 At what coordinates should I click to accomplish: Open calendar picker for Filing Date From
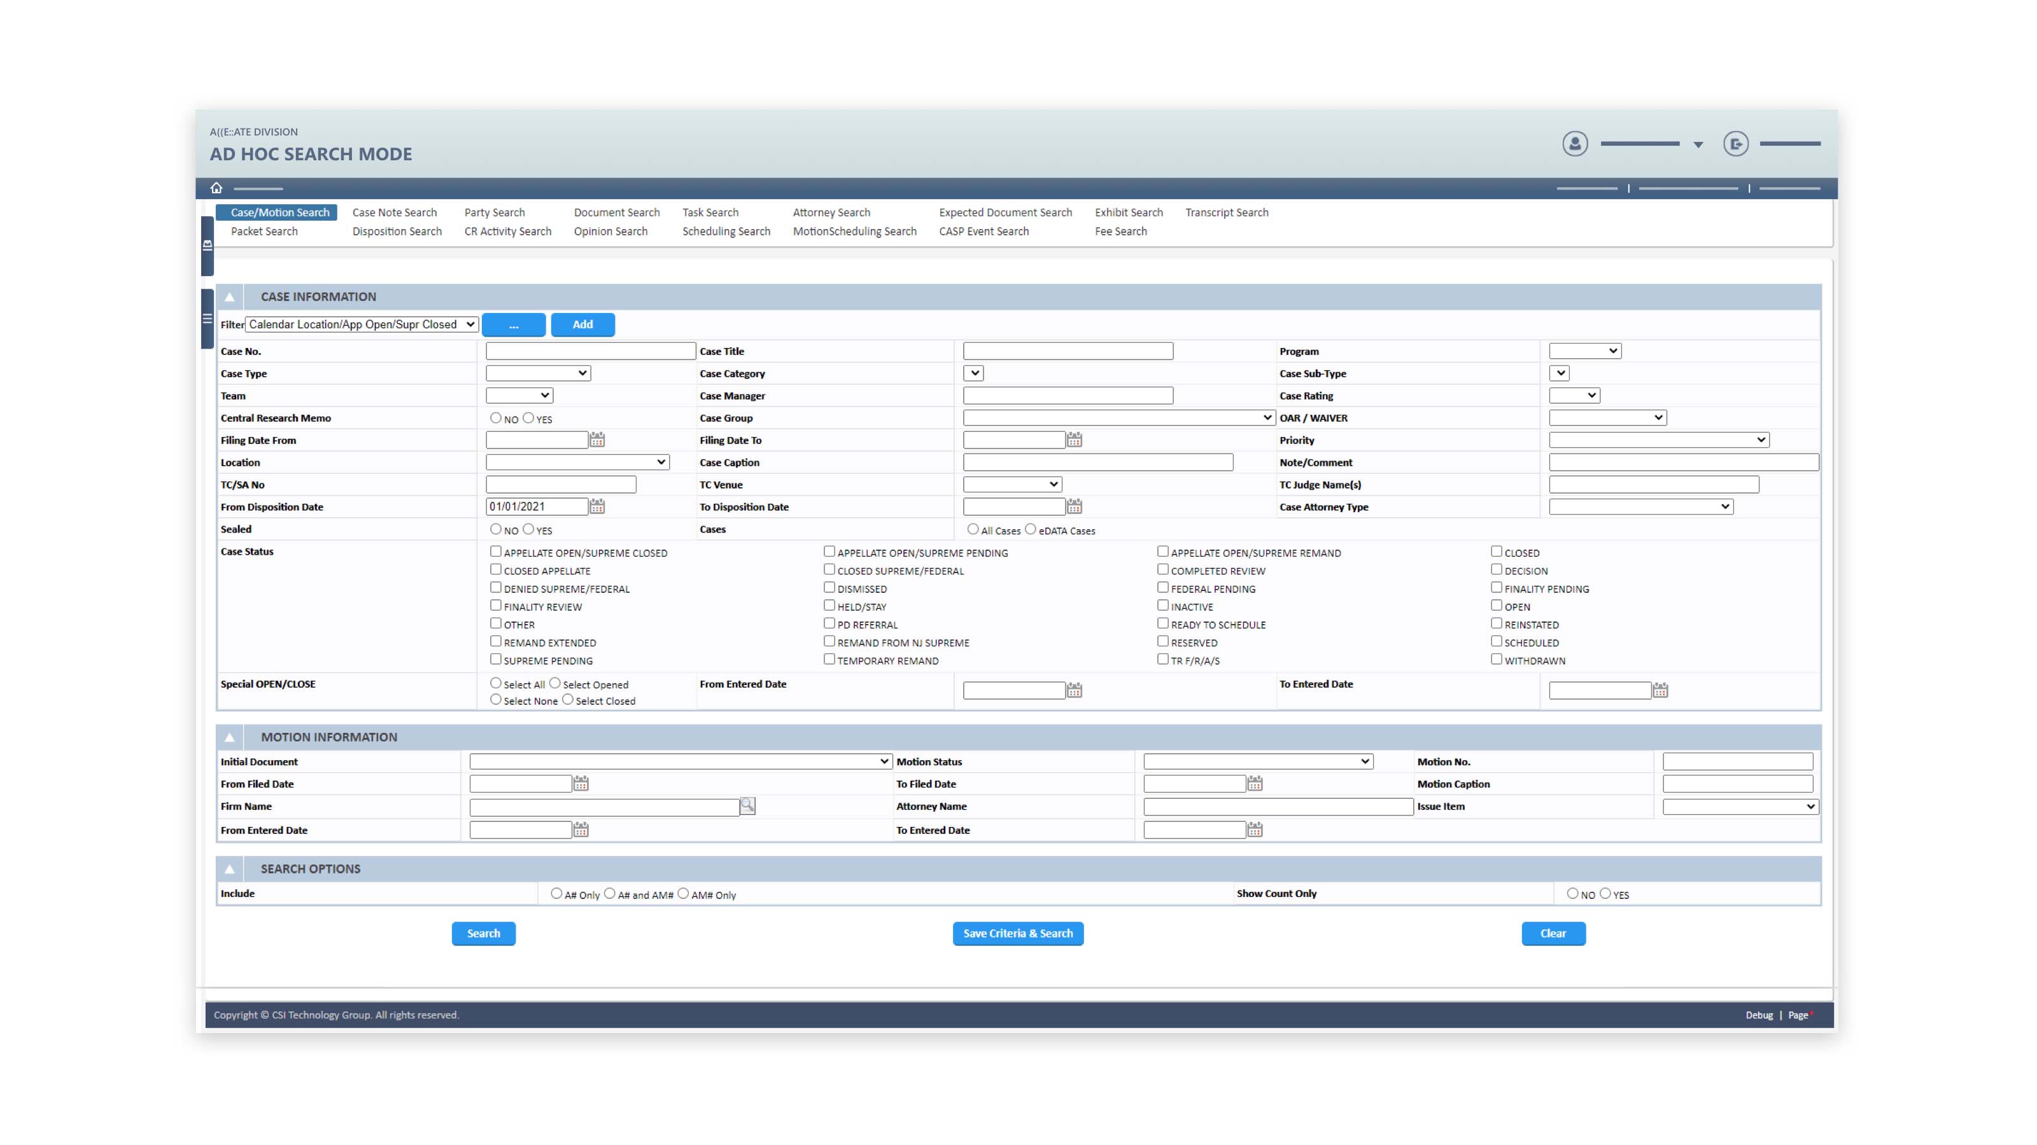tap(597, 440)
